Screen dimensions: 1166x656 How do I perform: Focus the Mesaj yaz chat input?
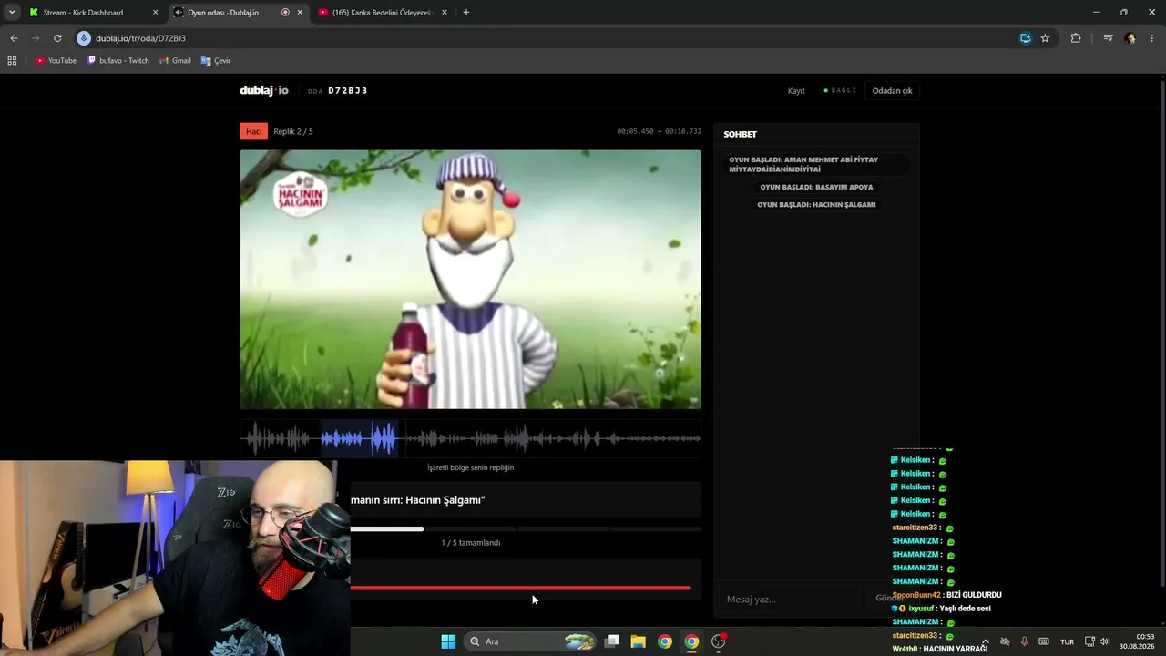[x=789, y=599]
